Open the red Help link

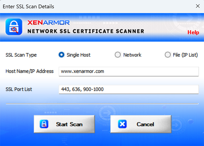(193, 32)
